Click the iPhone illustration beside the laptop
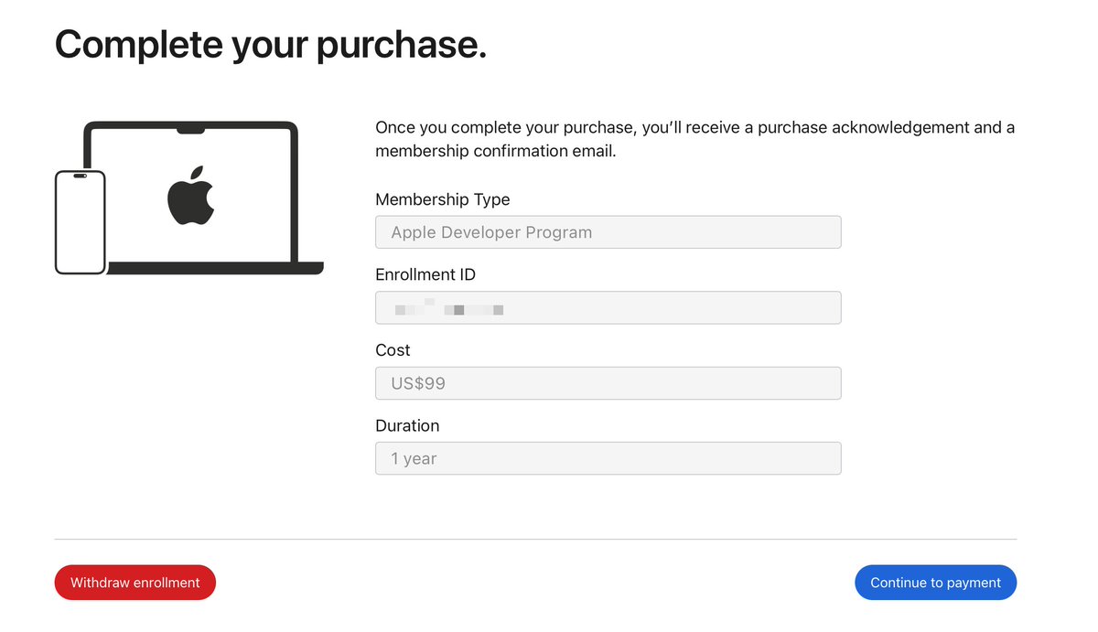The height and width of the screenshot is (632, 1098). point(81,222)
